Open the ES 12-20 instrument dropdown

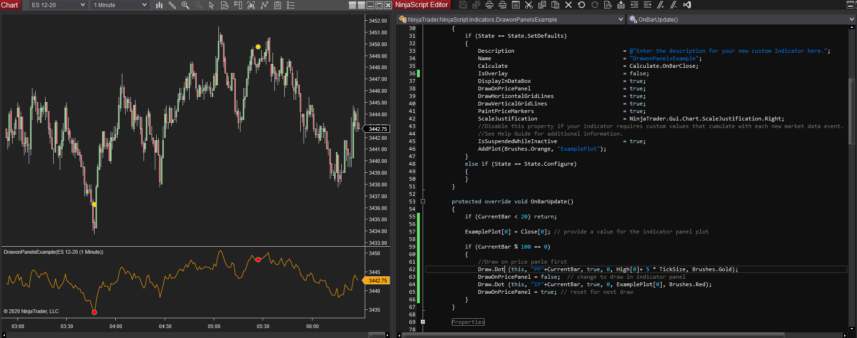58,5
